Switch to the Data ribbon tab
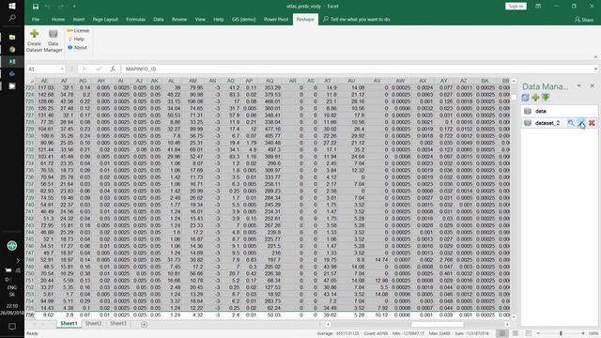 (x=159, y=19)
